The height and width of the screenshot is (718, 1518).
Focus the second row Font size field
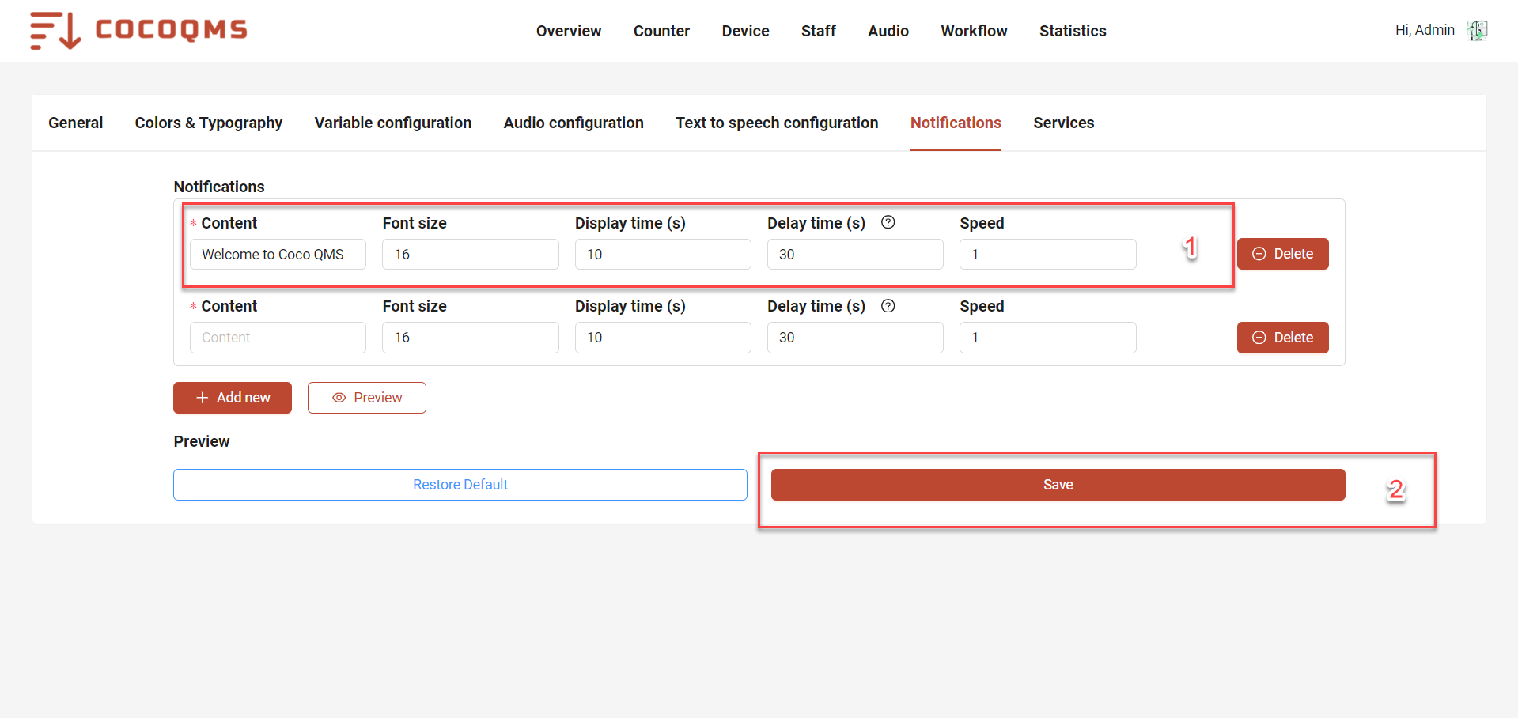[x=471, y=338]
